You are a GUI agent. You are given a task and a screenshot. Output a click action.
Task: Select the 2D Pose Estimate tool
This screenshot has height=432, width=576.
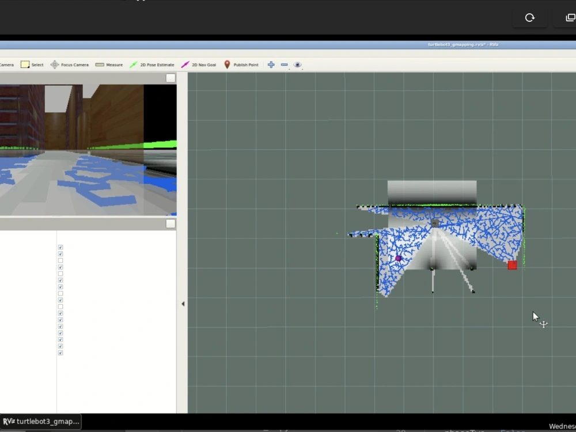click(152, 65)
